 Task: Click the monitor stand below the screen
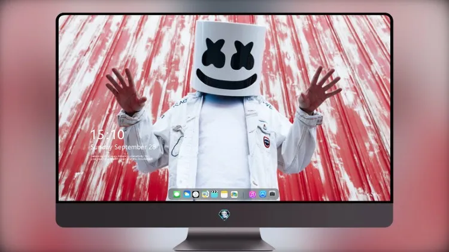coord(224,239)
